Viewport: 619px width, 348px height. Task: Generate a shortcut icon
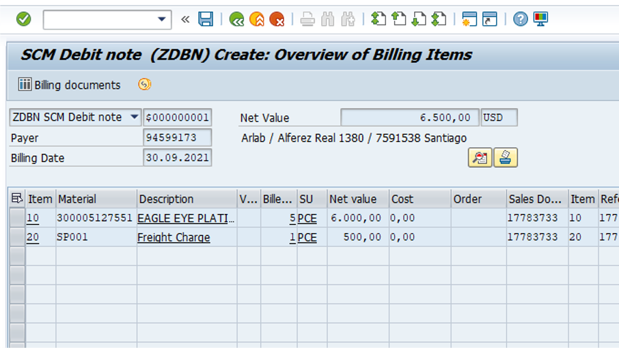[489, 19]
